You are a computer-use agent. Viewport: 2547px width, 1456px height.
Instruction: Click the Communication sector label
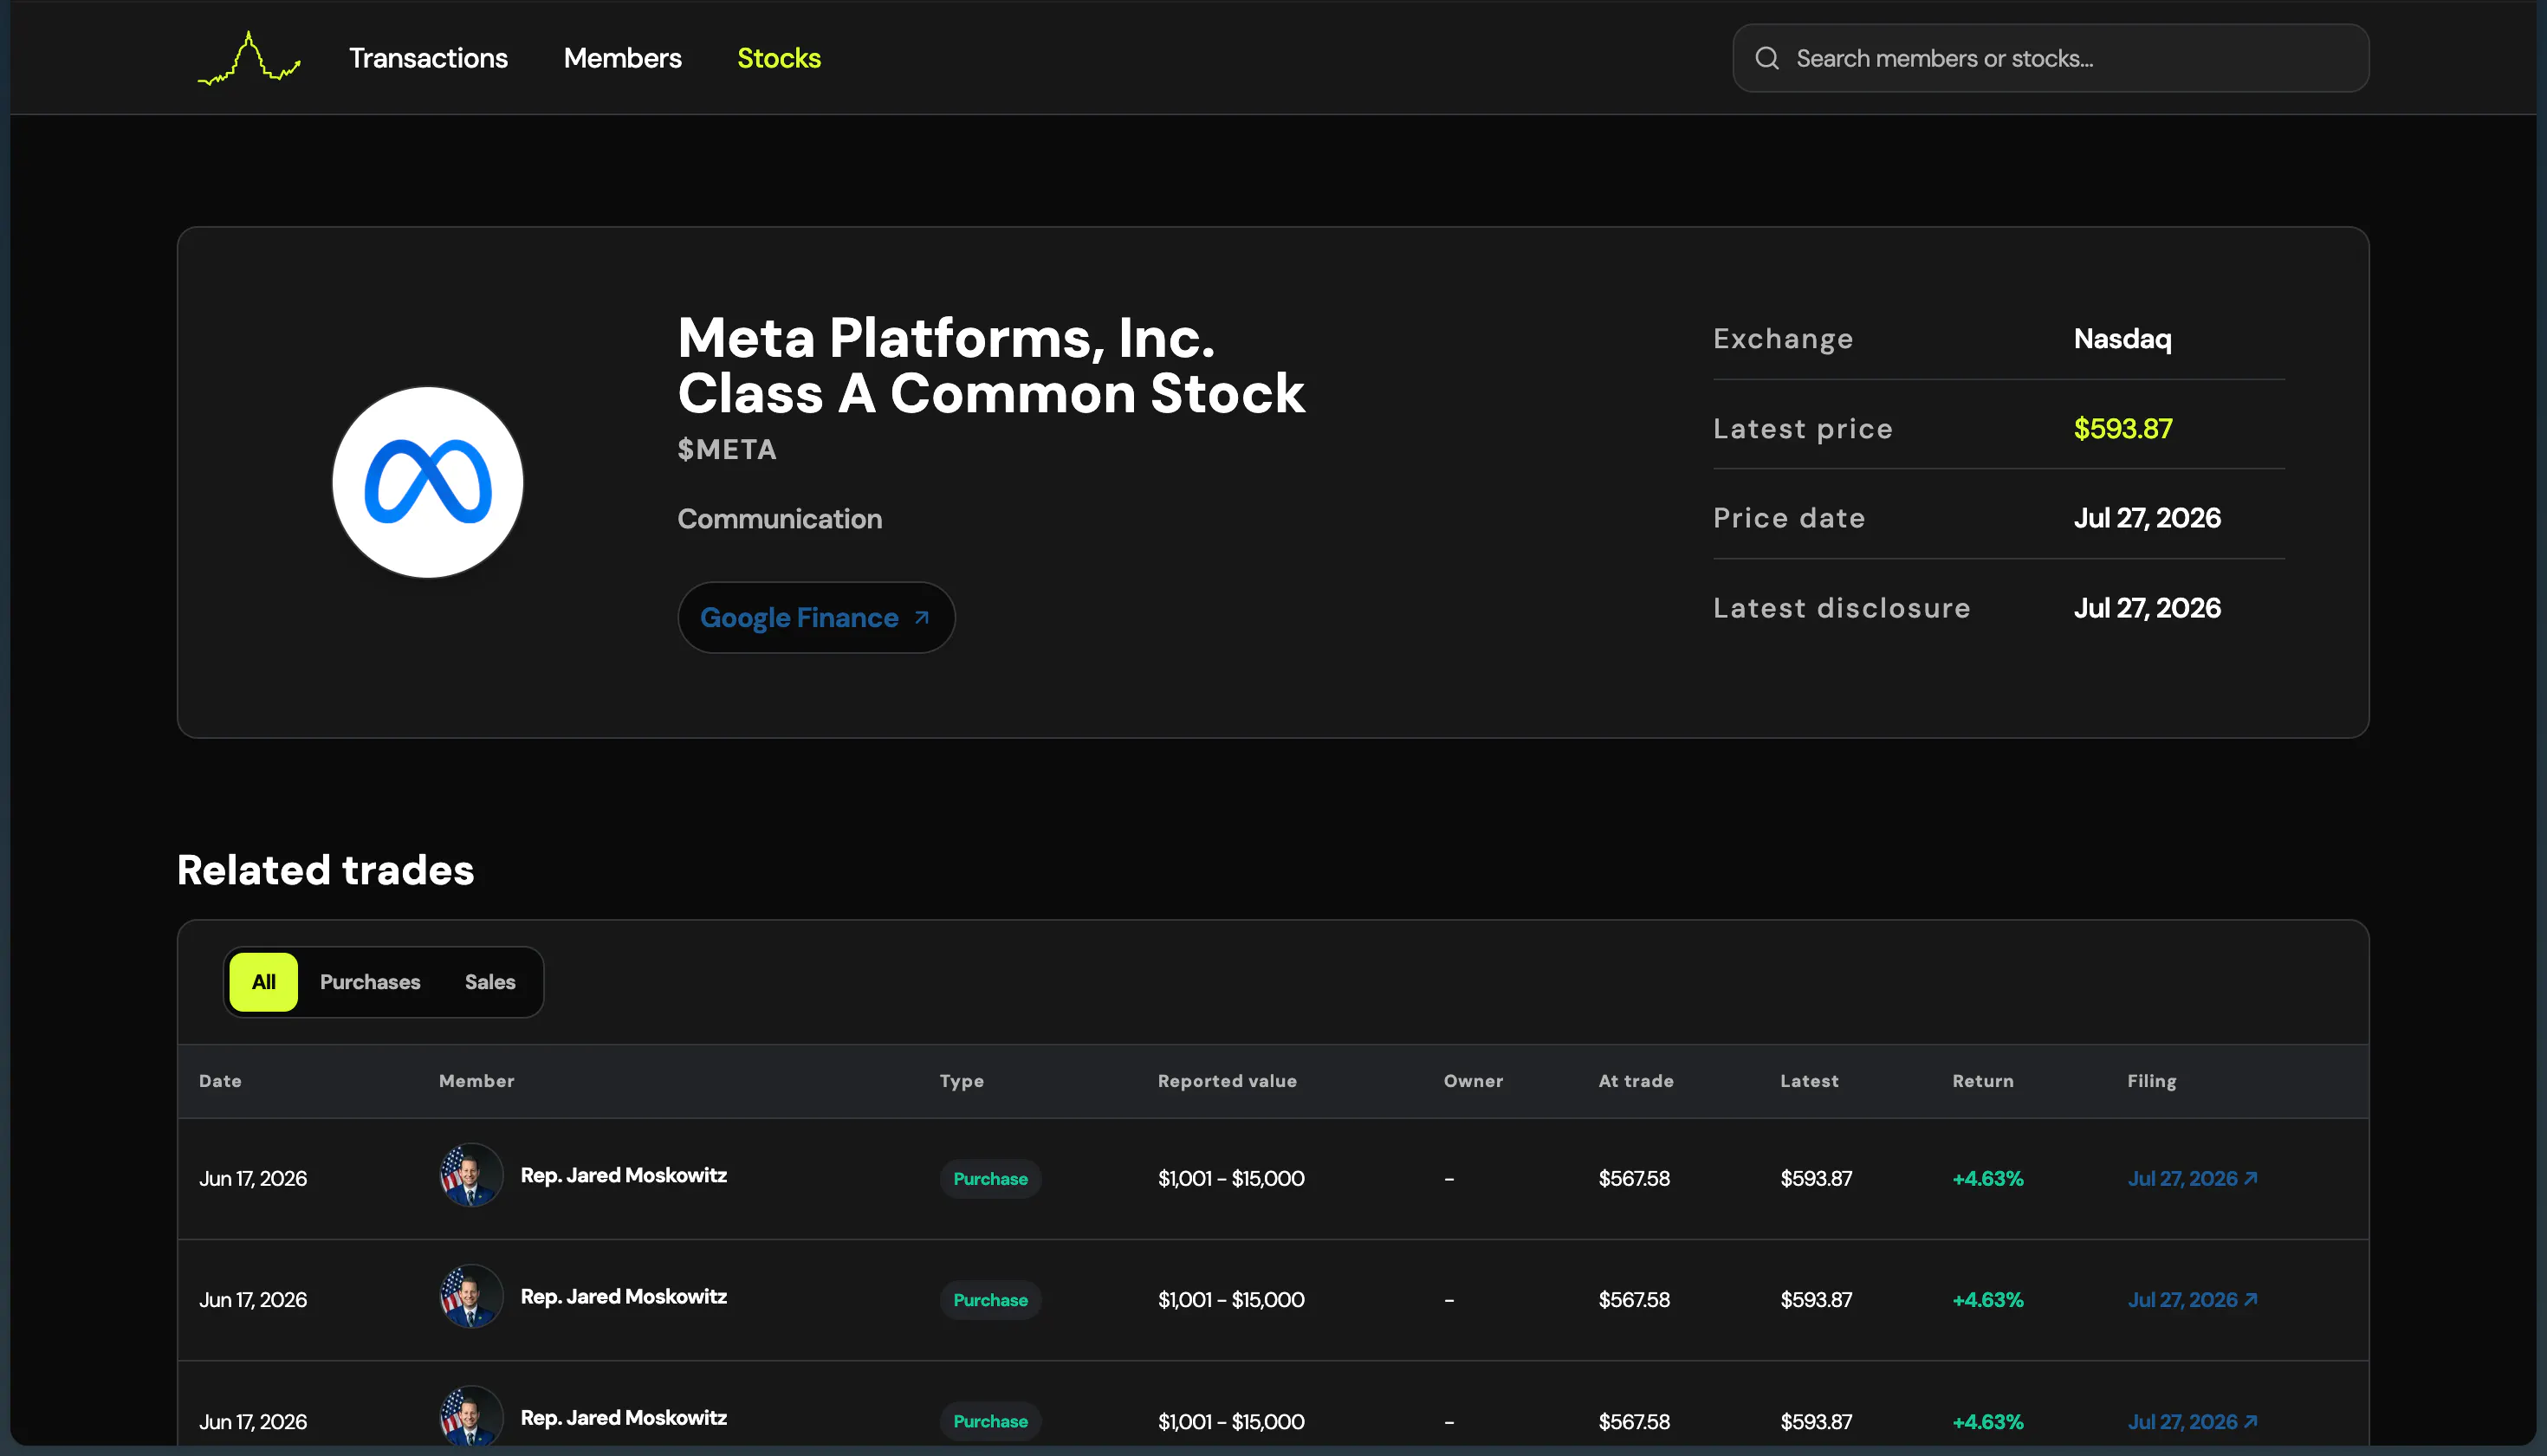(779, 519)
